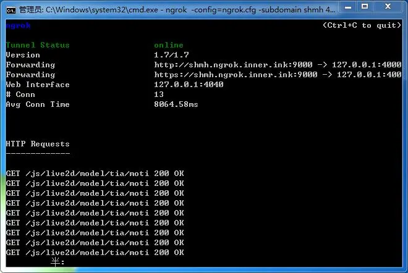Click the blue ngrok heading text
The width and height of the screenshot is (408, 273).
pos(18,25)
